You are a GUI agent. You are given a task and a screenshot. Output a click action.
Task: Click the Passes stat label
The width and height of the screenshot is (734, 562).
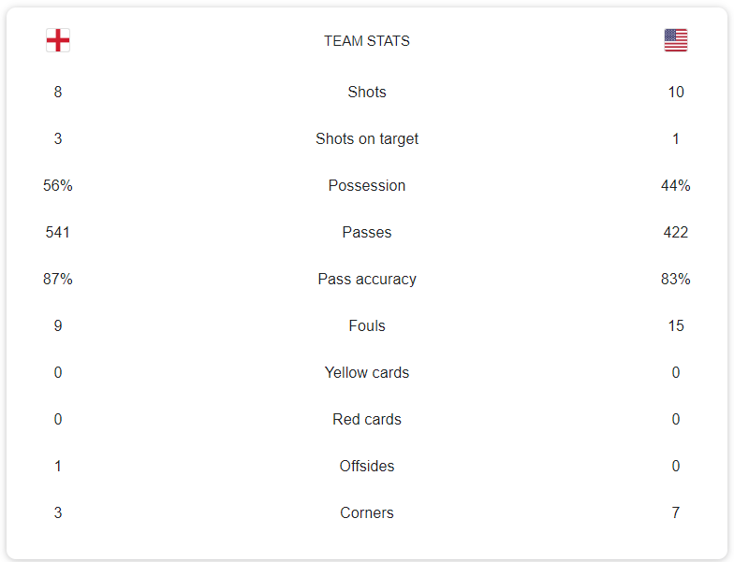click(x=367, y=232)
